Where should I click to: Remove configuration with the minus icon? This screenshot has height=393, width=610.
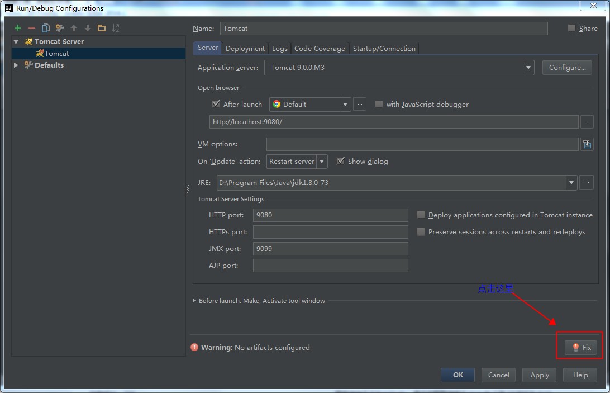(x=31, y=28)
